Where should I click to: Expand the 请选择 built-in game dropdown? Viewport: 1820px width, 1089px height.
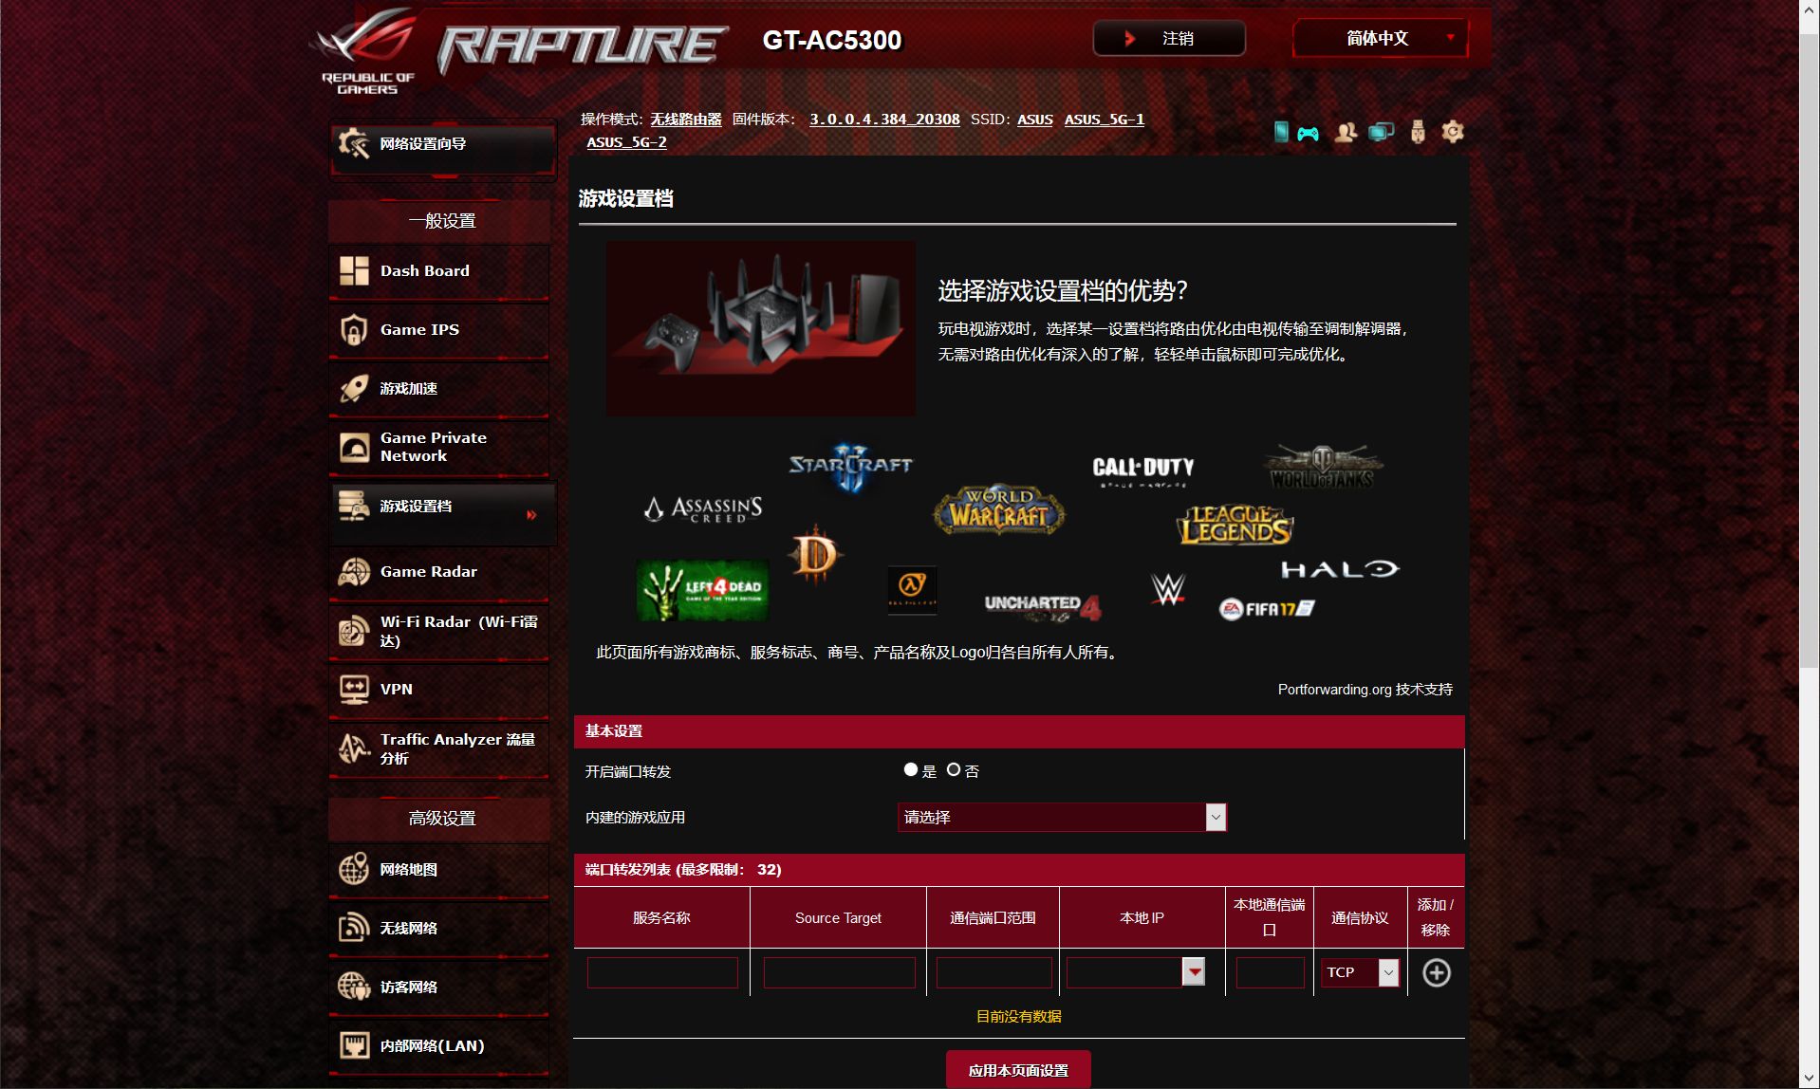[x=1062, y=817]
